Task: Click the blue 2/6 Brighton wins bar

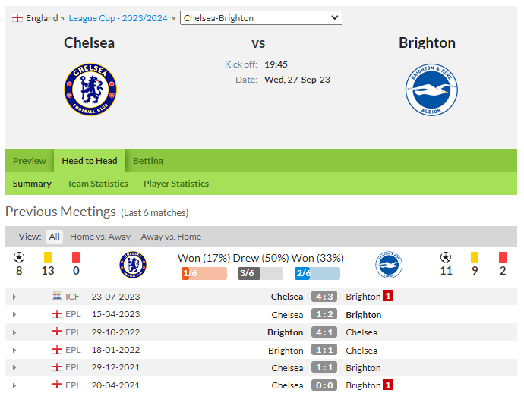Action: coord(317,273)
